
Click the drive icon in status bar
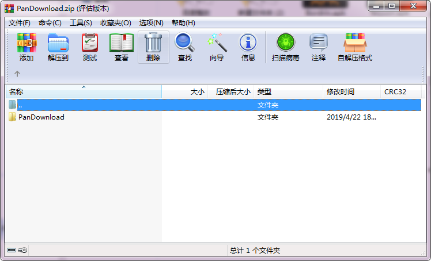pos(12,250)
